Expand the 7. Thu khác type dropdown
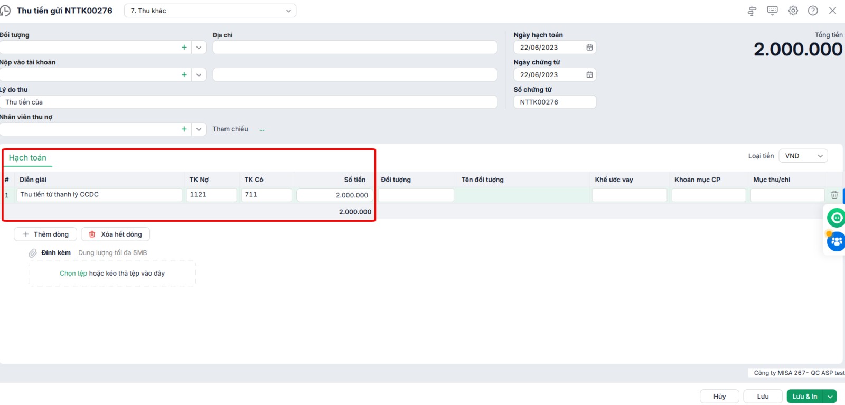This screenshot has width=845, height=405. coord(288,11)
